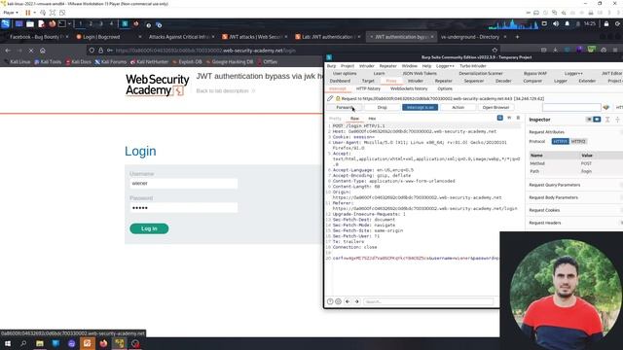Focus the Password input field
Image resolution: width=623 pixels, height=350 pixels.
coord(184,208)
